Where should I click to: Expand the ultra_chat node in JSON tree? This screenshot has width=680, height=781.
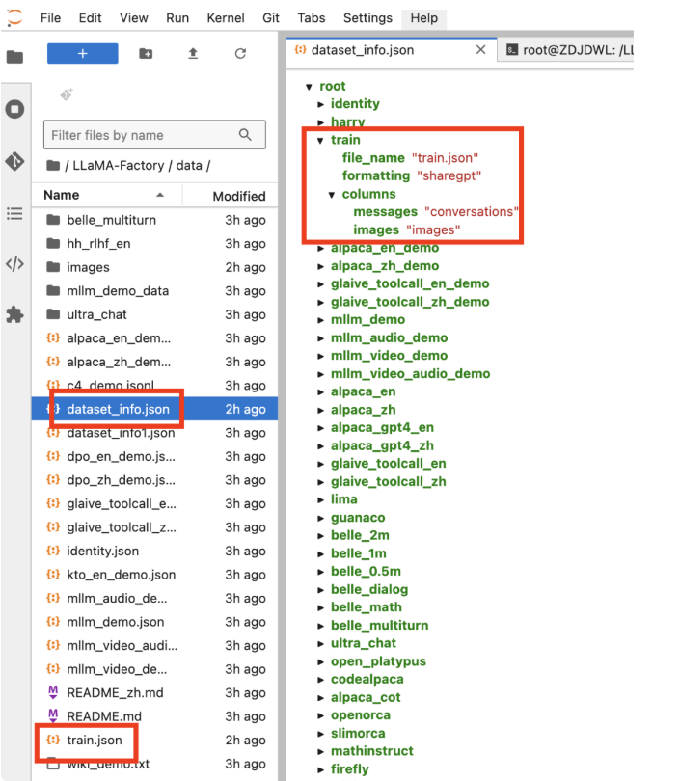(x=321, y=643)
